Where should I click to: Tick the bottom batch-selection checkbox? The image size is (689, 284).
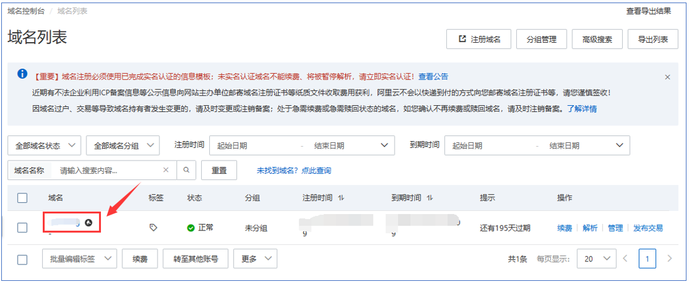point(23,259)
